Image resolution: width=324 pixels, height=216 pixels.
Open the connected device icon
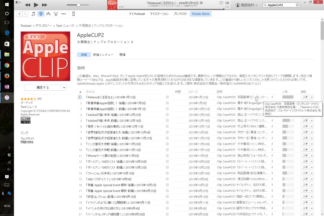point(73,14)
